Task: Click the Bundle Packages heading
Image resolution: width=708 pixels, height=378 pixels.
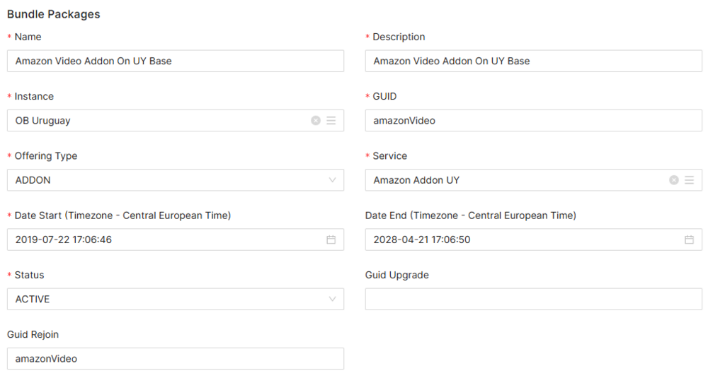Action: click(x=54, y=14)
